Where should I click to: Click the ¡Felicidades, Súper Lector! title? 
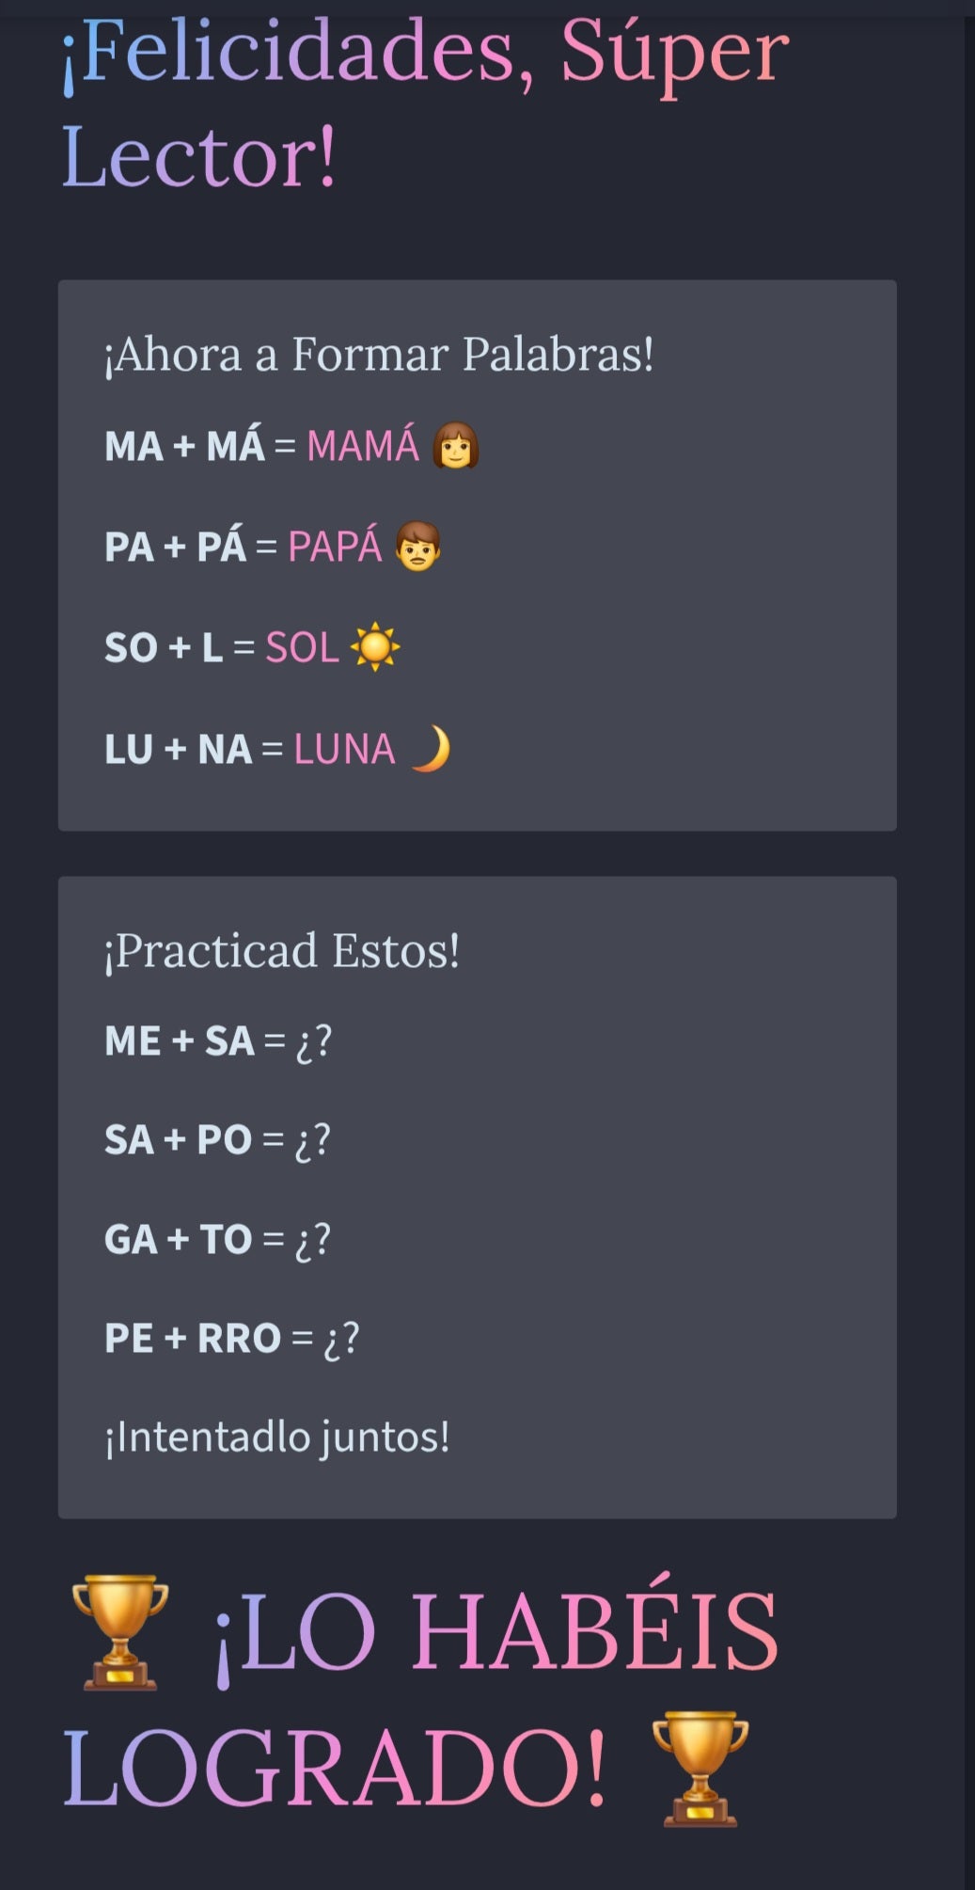click(425, 103)
